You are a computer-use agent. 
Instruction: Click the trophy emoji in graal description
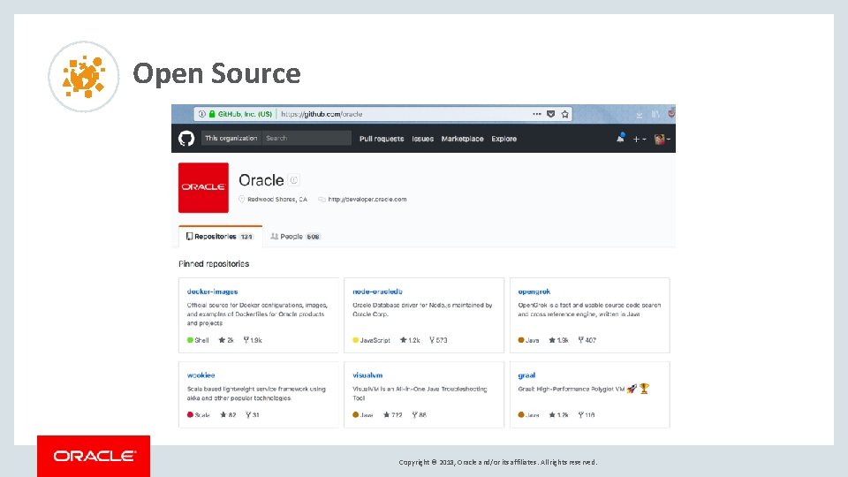click(x=644, y=389)
